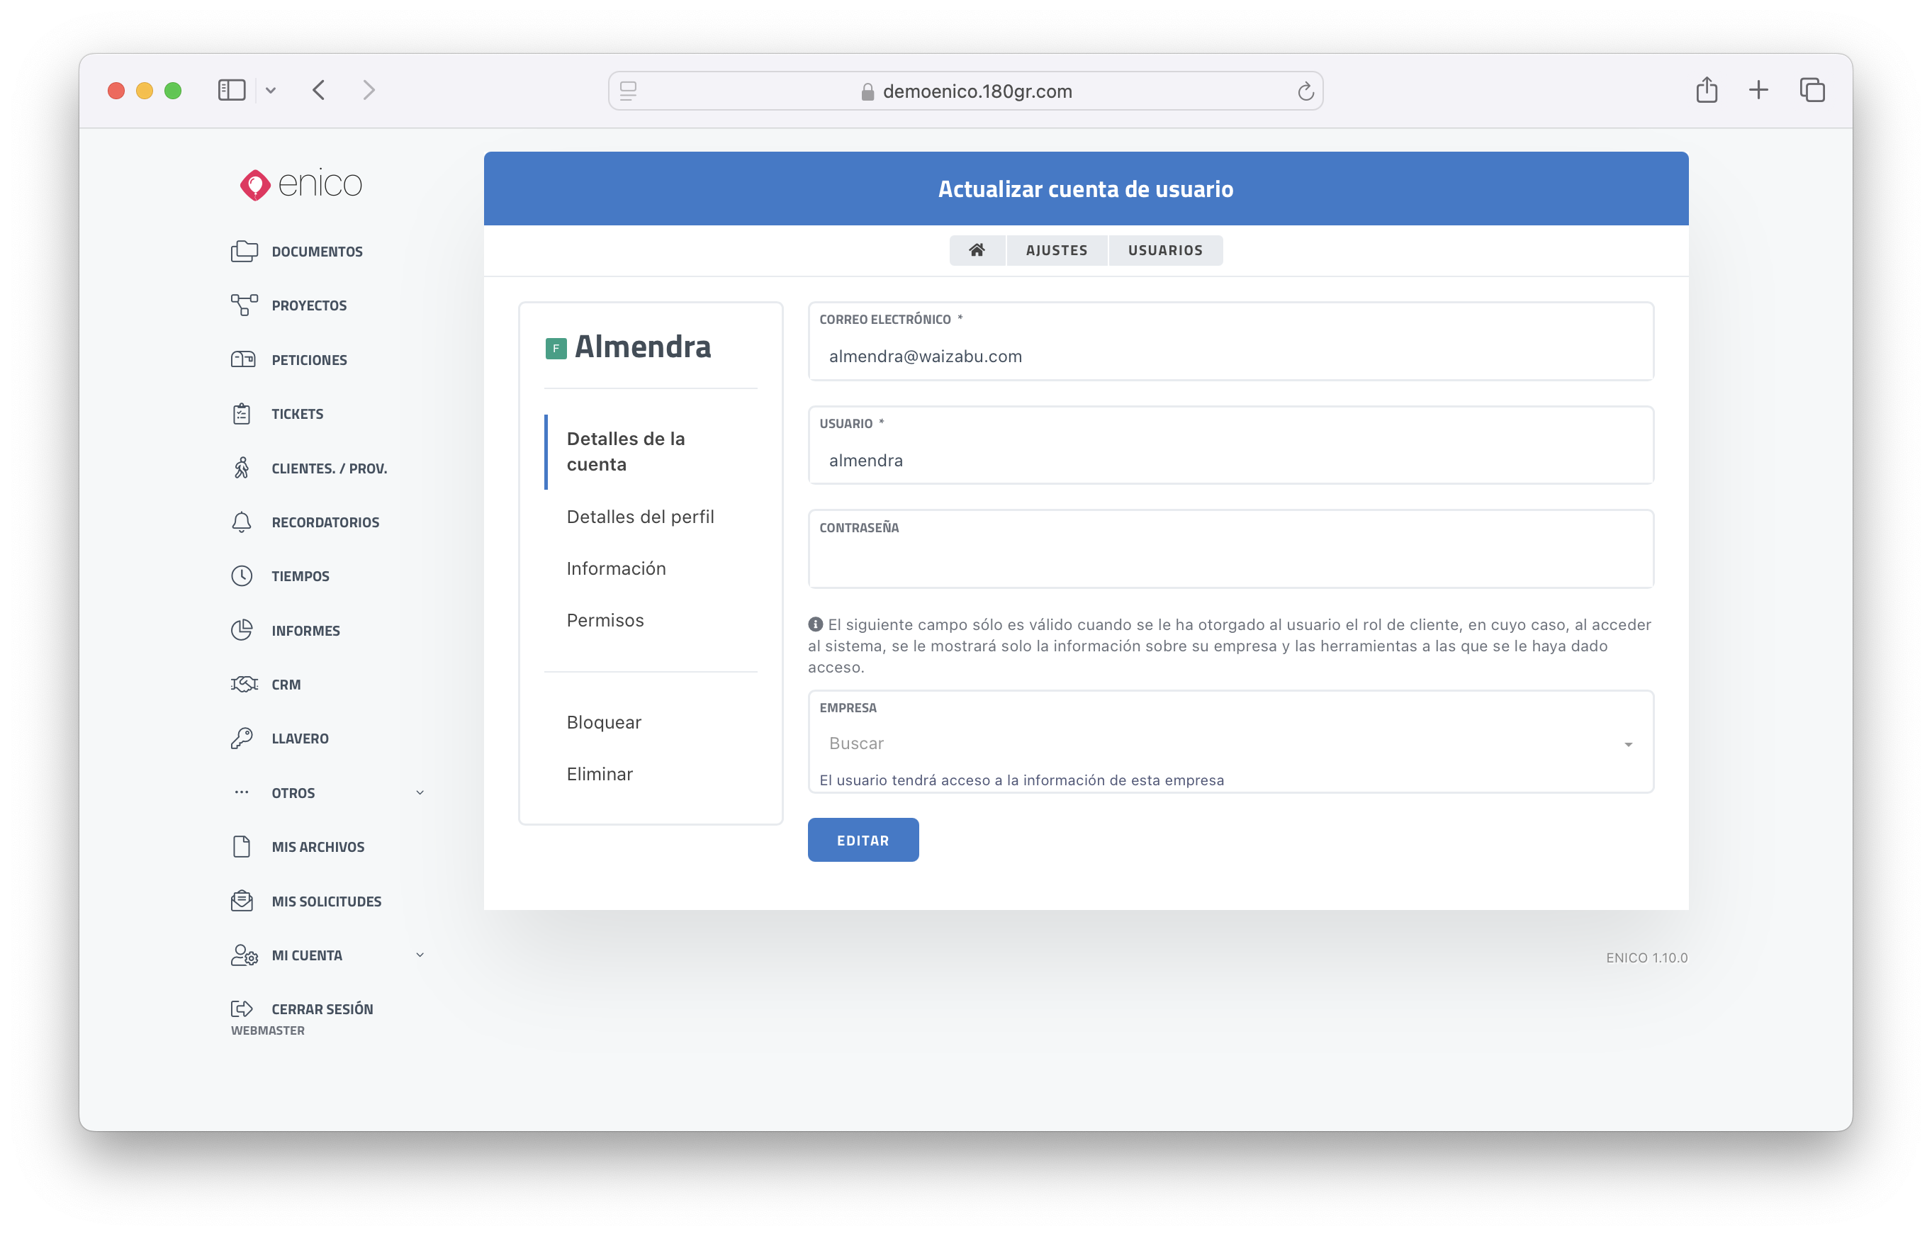
Task: Click the CRM handshake icon
Action: [x=243, y=685]
